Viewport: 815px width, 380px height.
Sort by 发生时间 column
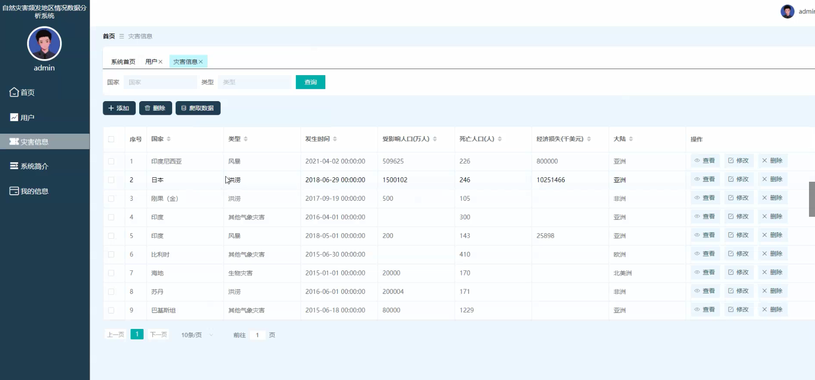(x=335, y=139)
